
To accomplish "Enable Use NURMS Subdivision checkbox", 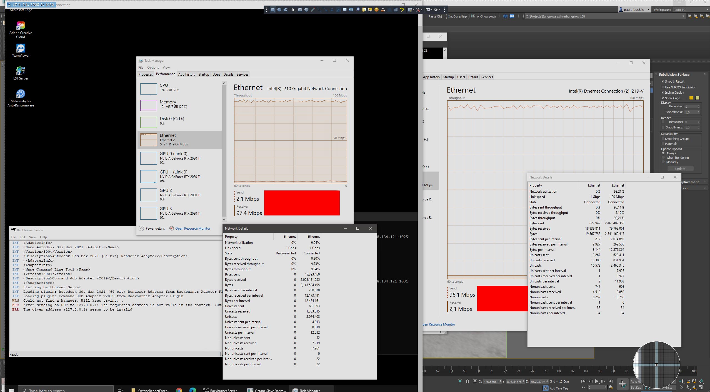I will (663, 87).
